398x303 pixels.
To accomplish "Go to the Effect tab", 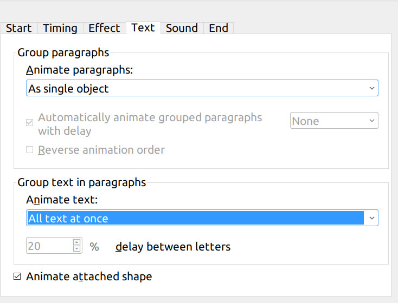I will (104, 28).
